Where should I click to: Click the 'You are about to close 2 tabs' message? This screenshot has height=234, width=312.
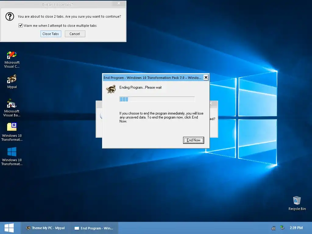tap(69, 16)
